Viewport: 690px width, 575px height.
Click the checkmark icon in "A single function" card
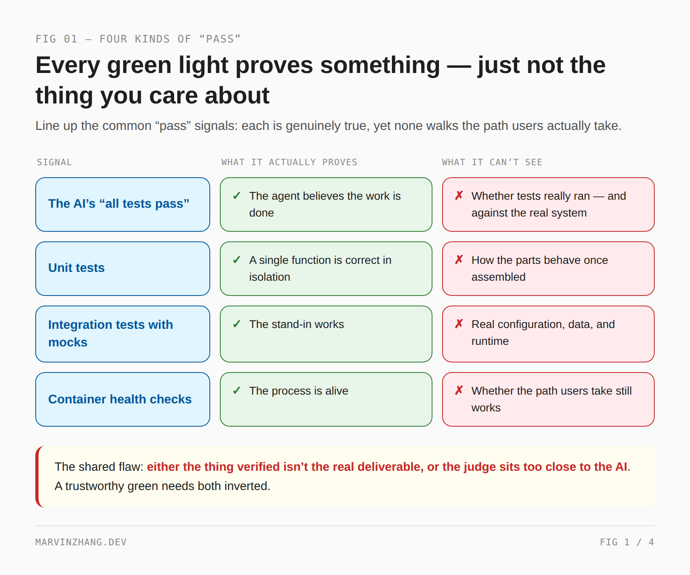(237, 260)
